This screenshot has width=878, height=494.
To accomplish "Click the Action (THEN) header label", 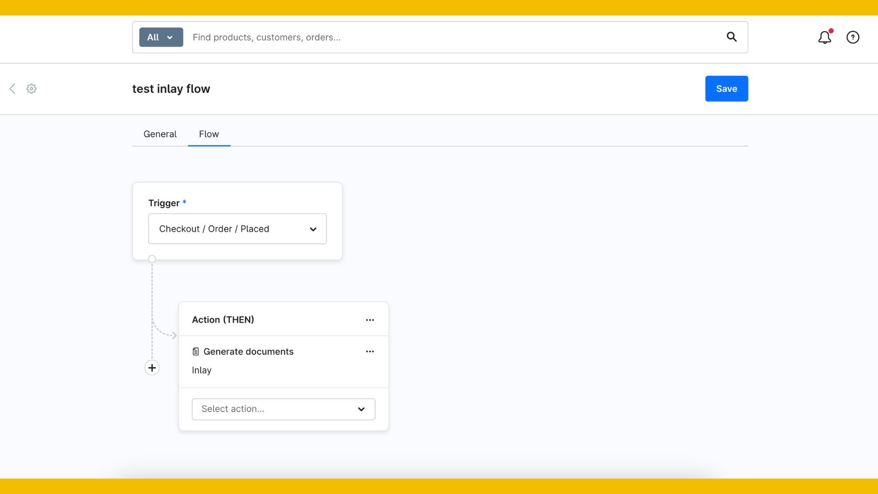I will [x=223, y=320].
